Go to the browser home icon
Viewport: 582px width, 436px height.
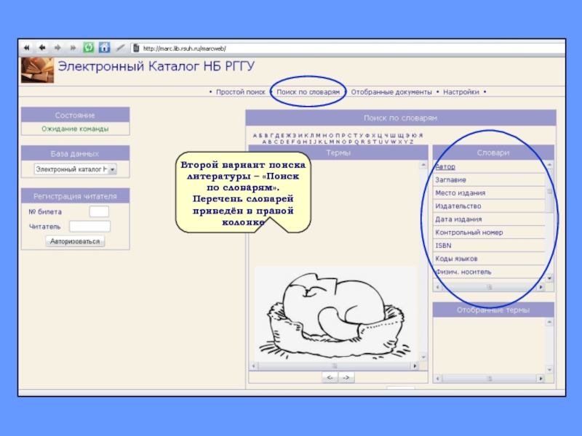coord(104,48)
